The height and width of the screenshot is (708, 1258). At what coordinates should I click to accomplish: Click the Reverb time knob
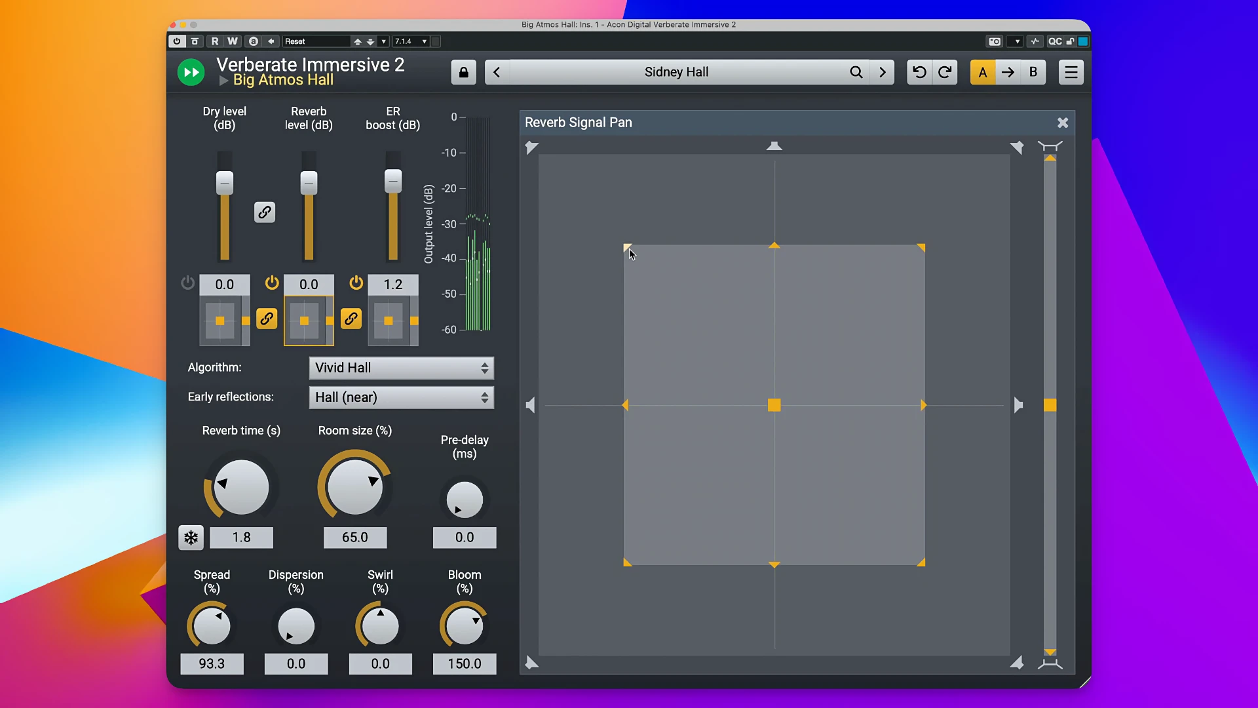(x=241, y=487)
